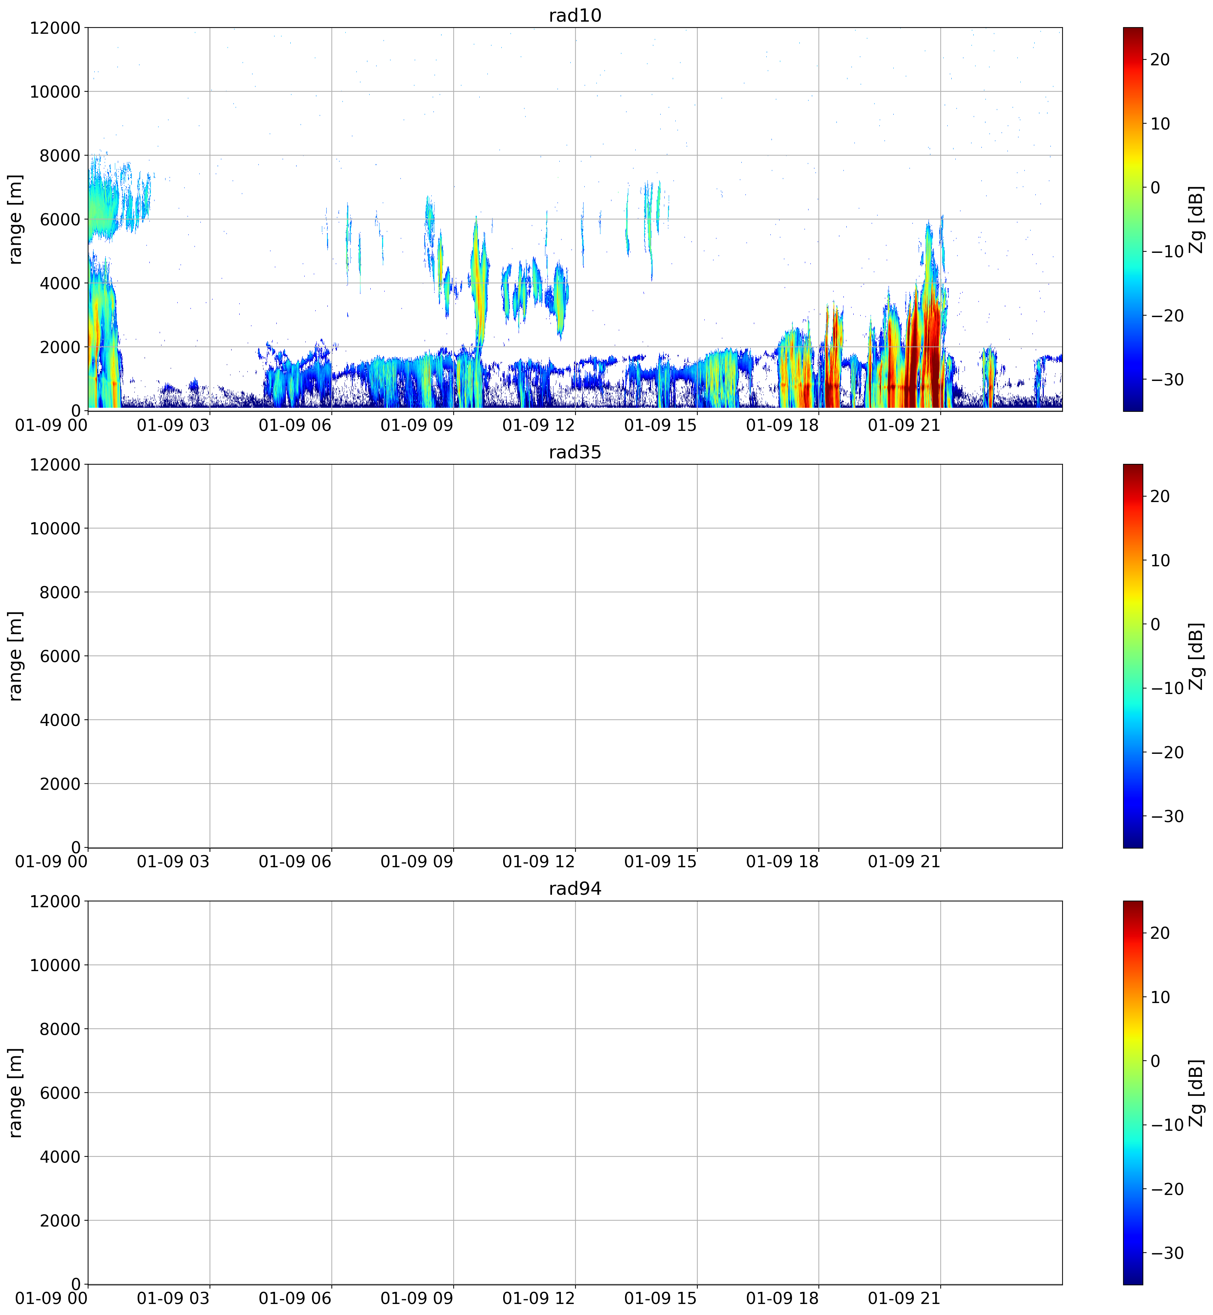Image resolution: width=1213 pixels, height=1315 pixels.
Task: Click the '01-09 18' tick under rad35
Action: click(x=782, y=862)
